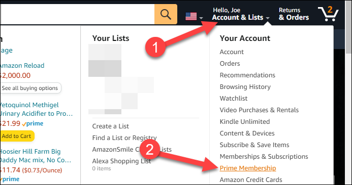The width and height of the screenshot is (352, 185).
Task: Open Amazon Reload product link
Action: point(22,66)
